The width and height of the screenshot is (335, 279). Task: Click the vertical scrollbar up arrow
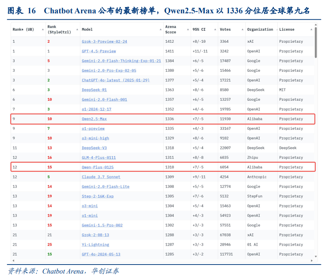pos(316,25)
